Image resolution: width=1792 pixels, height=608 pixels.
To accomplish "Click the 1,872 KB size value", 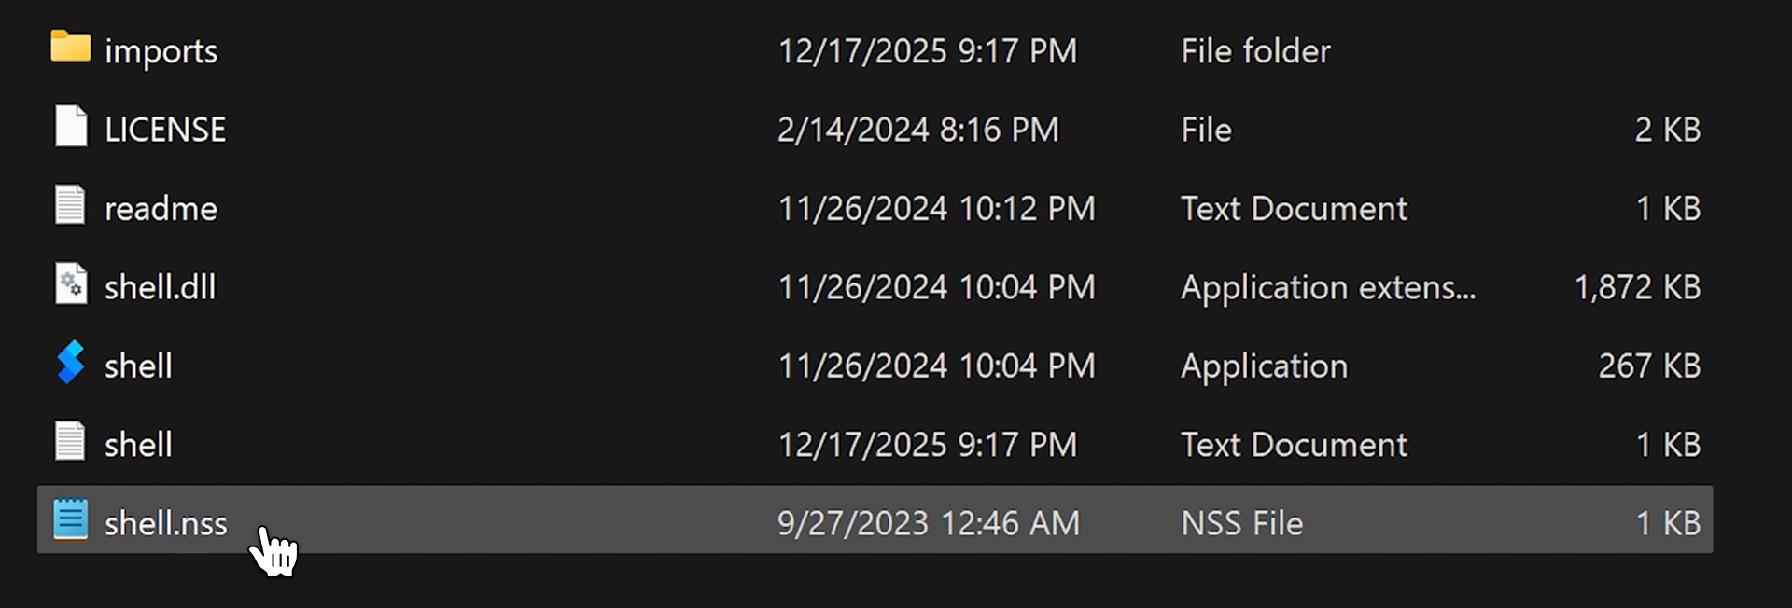I will 1637,287.
